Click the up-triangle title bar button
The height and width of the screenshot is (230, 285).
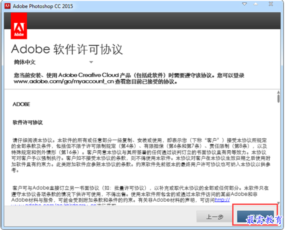[256, 4]
